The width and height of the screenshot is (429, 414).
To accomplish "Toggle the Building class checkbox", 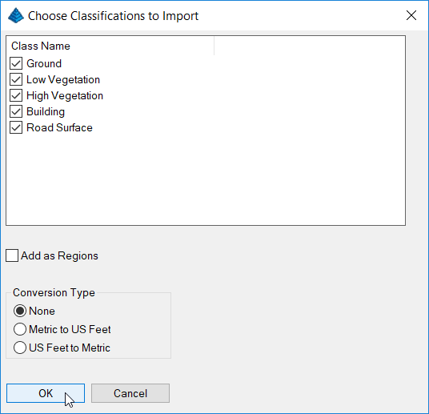I will click(x=16, y=112).
